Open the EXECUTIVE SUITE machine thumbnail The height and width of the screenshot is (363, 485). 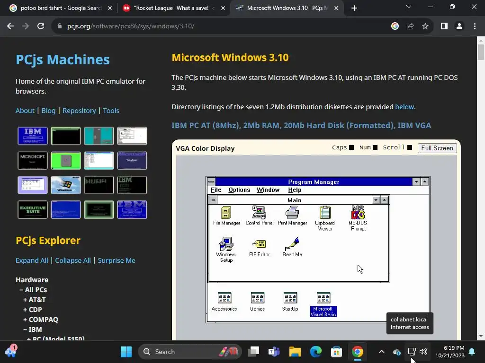click(33, 209)
